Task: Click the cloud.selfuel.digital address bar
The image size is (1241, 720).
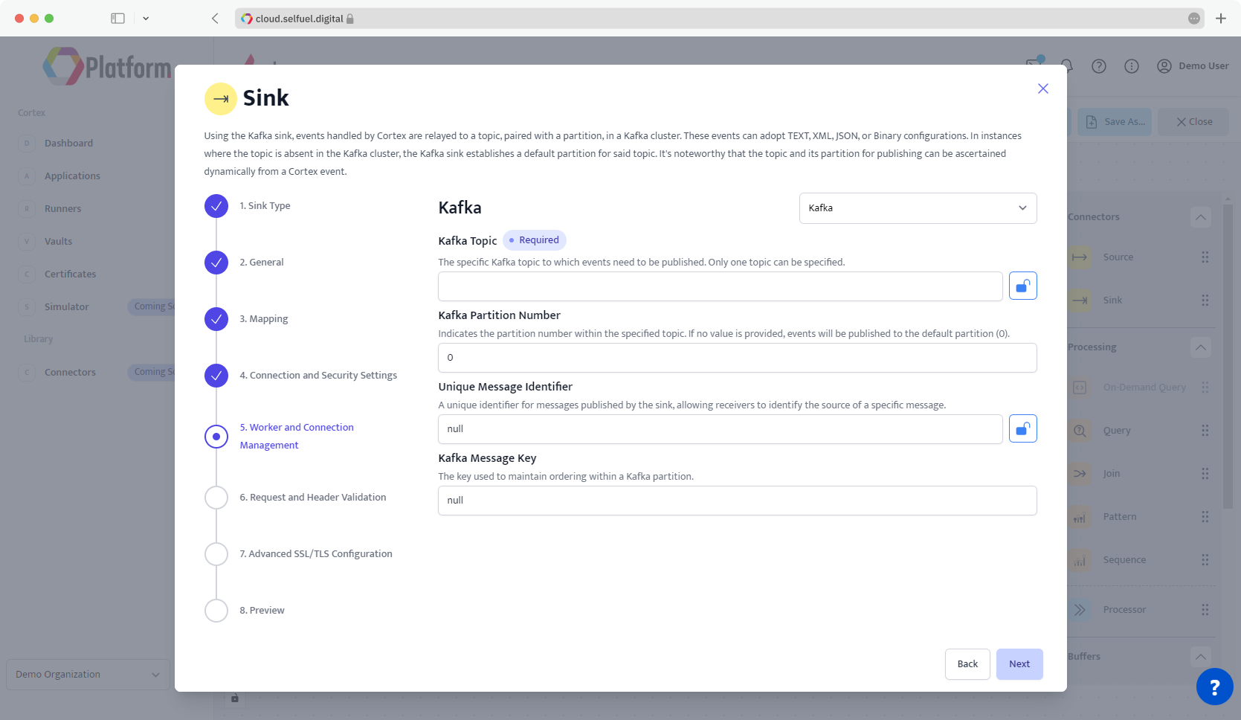Action: click(x=719, y=19)
